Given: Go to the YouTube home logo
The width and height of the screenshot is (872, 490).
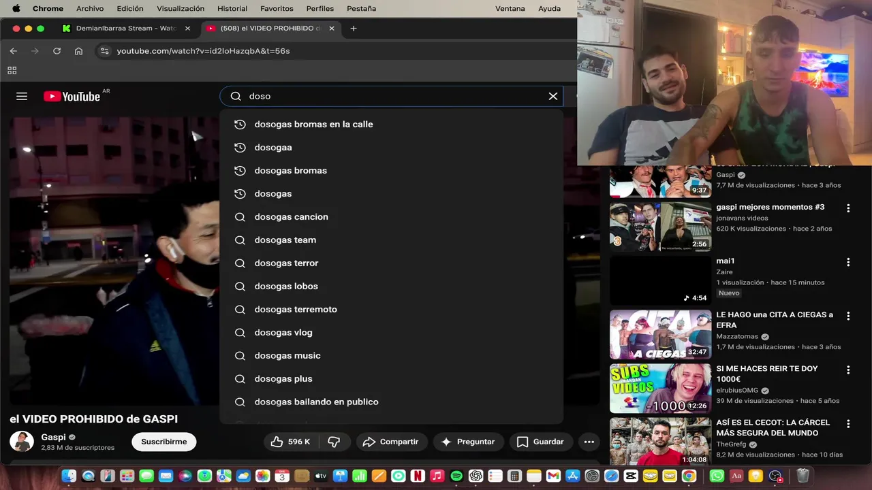Looking at the screenshot, I should 72,96.
